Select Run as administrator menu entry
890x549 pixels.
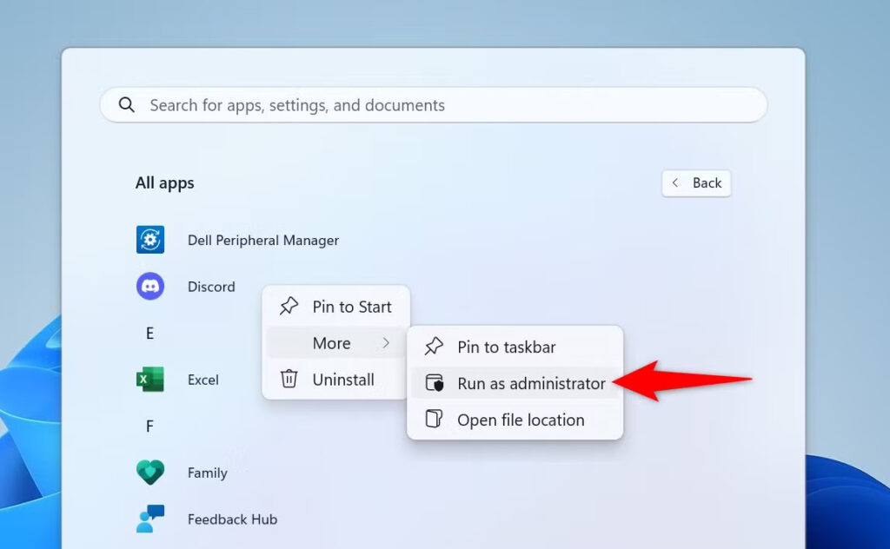(x=515, y=383)
